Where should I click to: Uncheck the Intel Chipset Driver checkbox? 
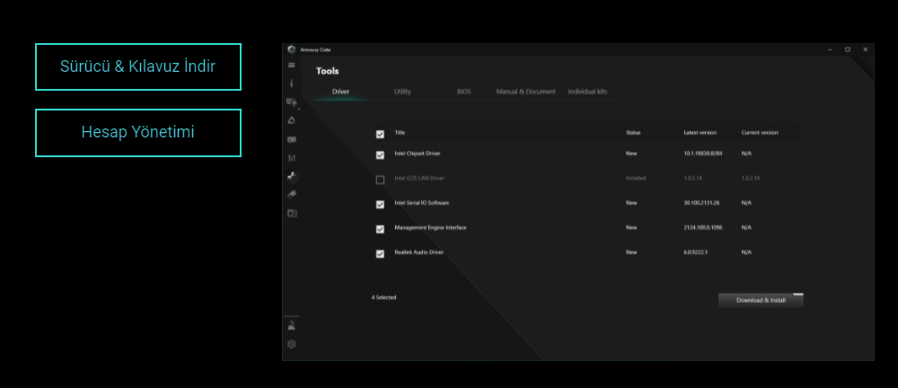[x=380, y=154]
